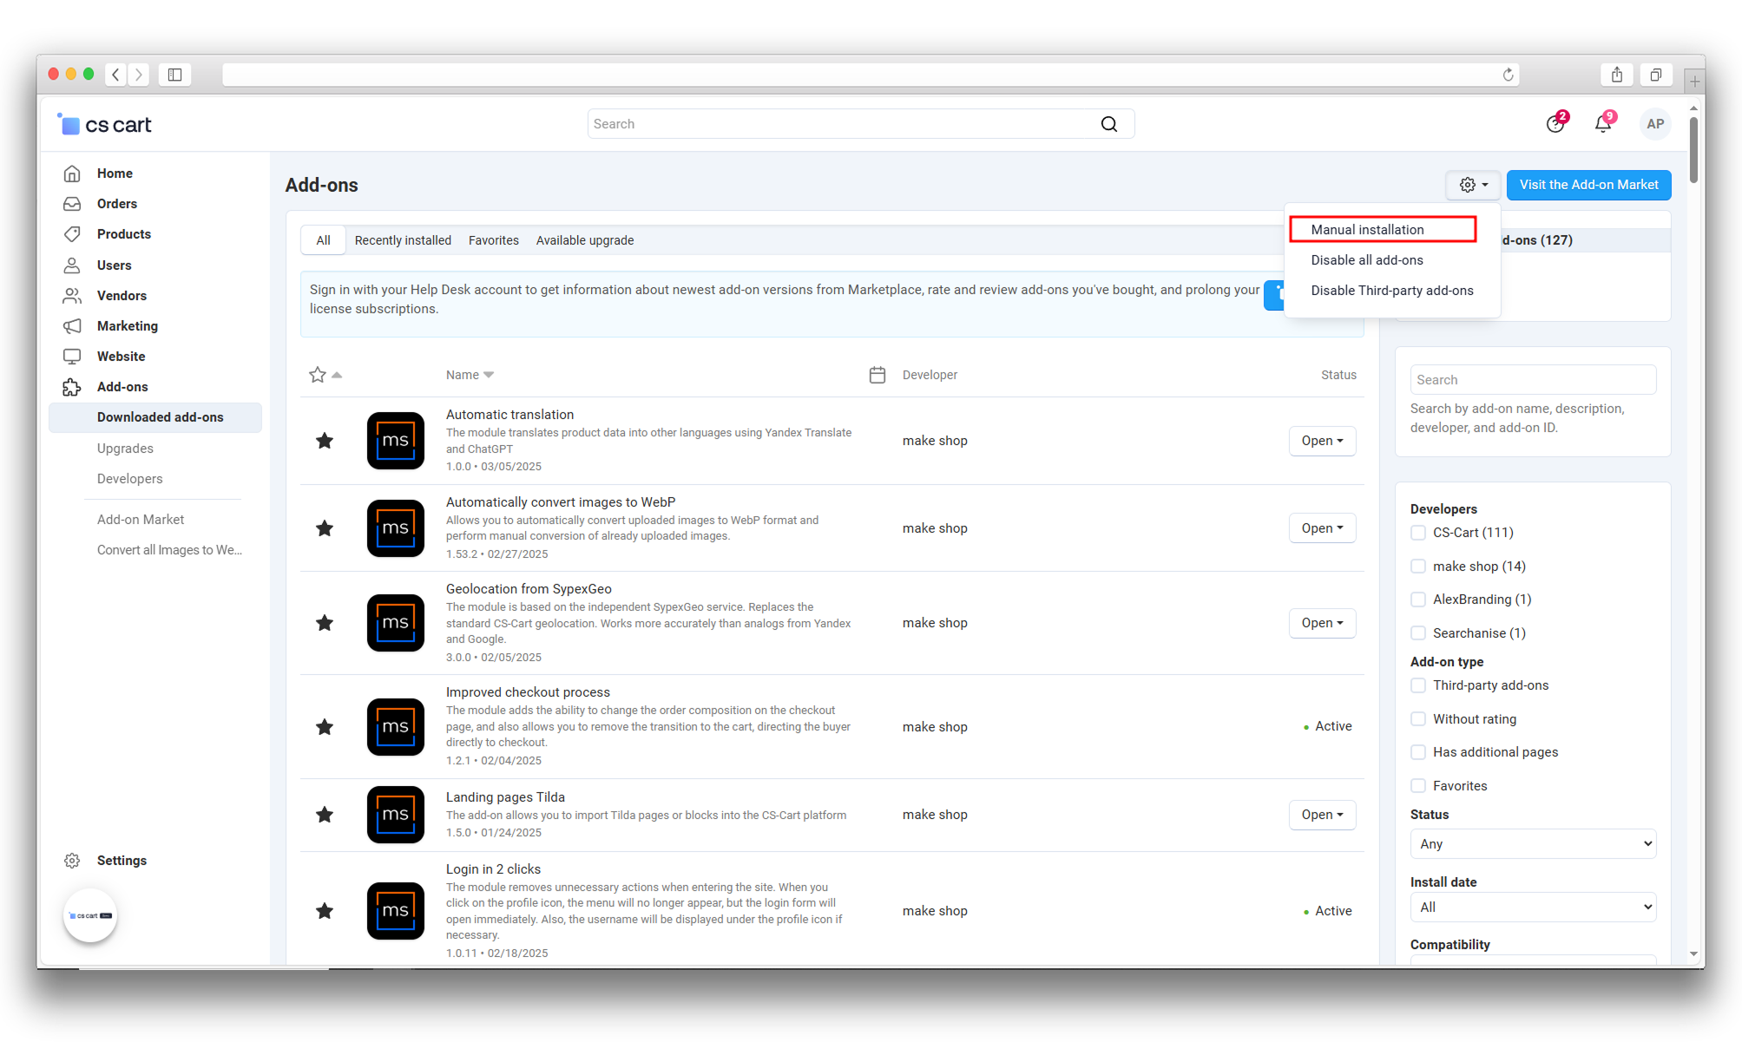Click the Marketing megaphone icon in sidebar
The width and height of the screenshot is (1742, 1042).
click(x=72, y=326)
